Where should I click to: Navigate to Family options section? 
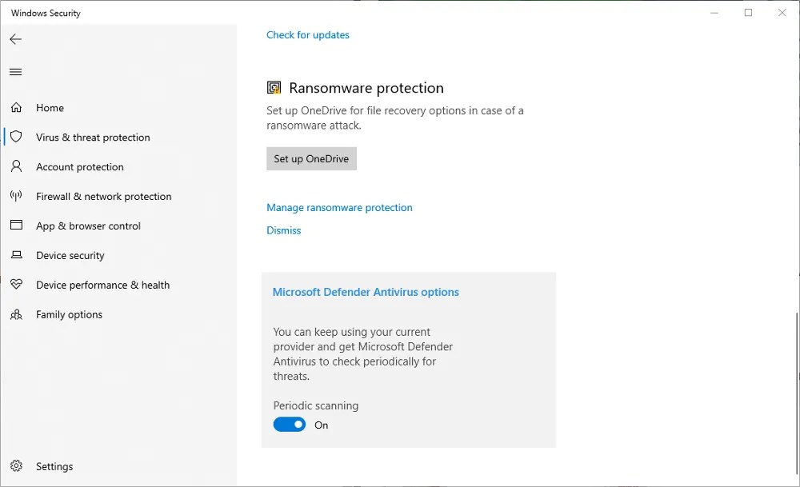coord(69,314)
